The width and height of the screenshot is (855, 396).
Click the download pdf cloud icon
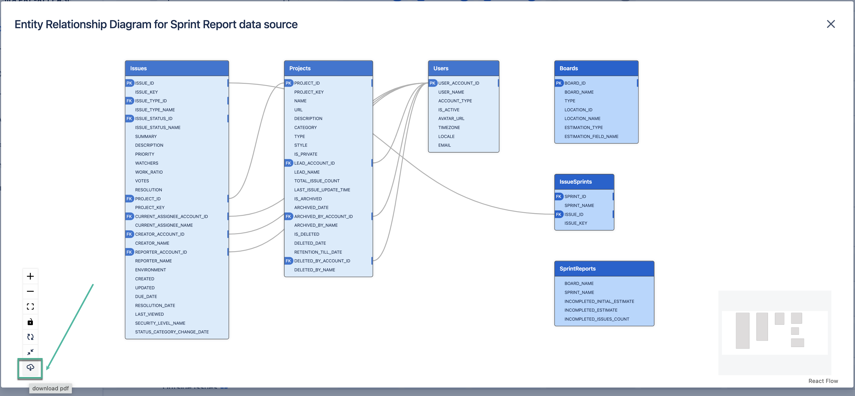coord(30,368)
